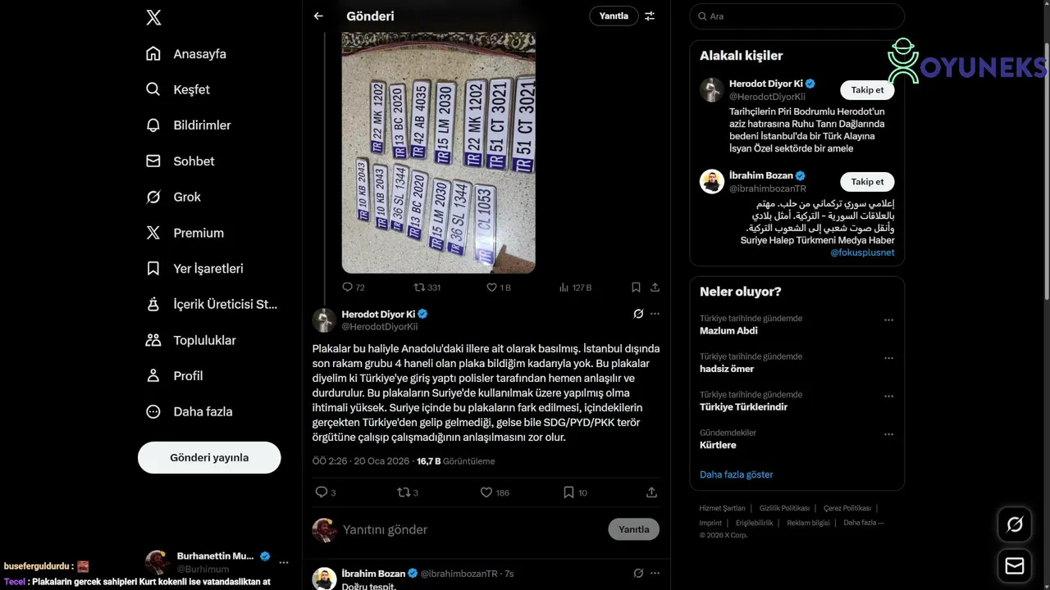View analytics icon showing 127 B views
Image resolution: width=1050 pixels, height=590 pixels.
pyautogui.click(x=575, y=288)
